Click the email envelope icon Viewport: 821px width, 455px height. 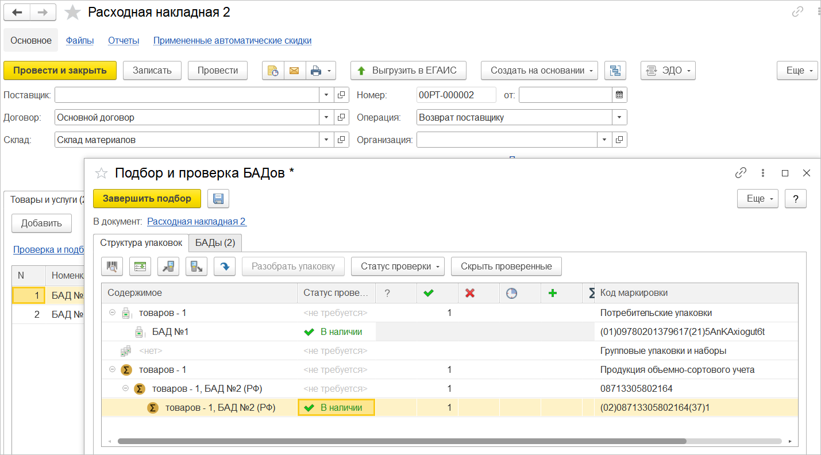294,71
